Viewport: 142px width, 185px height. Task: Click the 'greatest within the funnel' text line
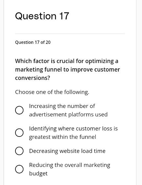click(62, 137)
